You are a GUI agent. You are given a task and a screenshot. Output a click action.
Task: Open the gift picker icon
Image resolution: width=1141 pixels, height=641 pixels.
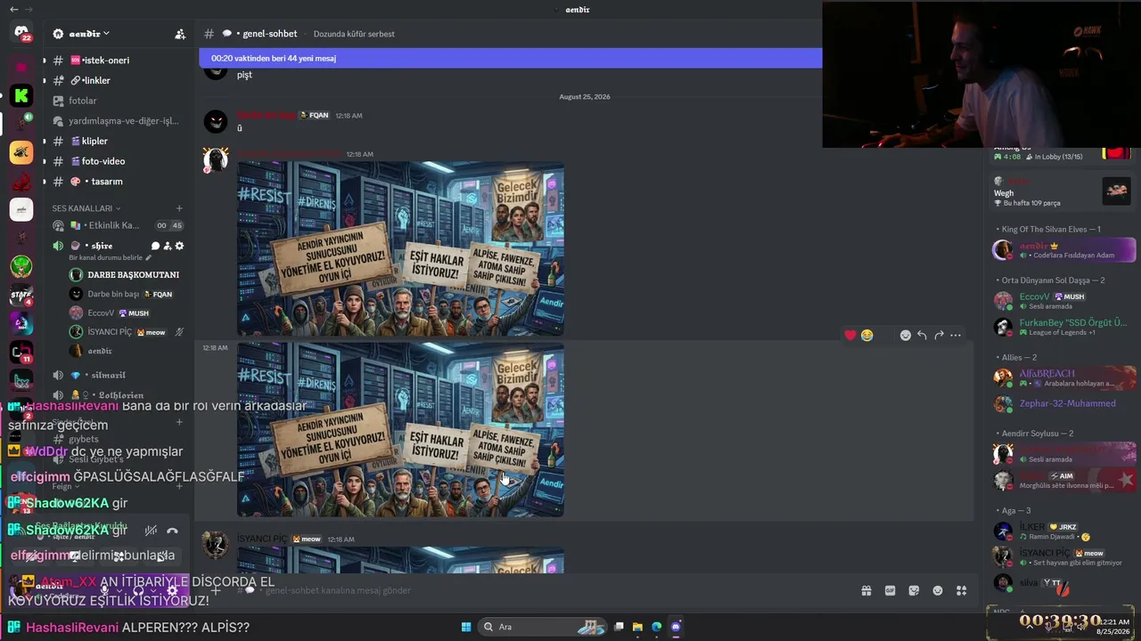pos(866,590)
